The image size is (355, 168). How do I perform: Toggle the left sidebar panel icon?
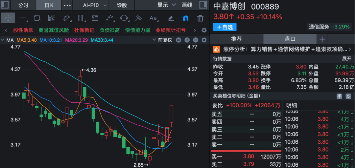5,5
